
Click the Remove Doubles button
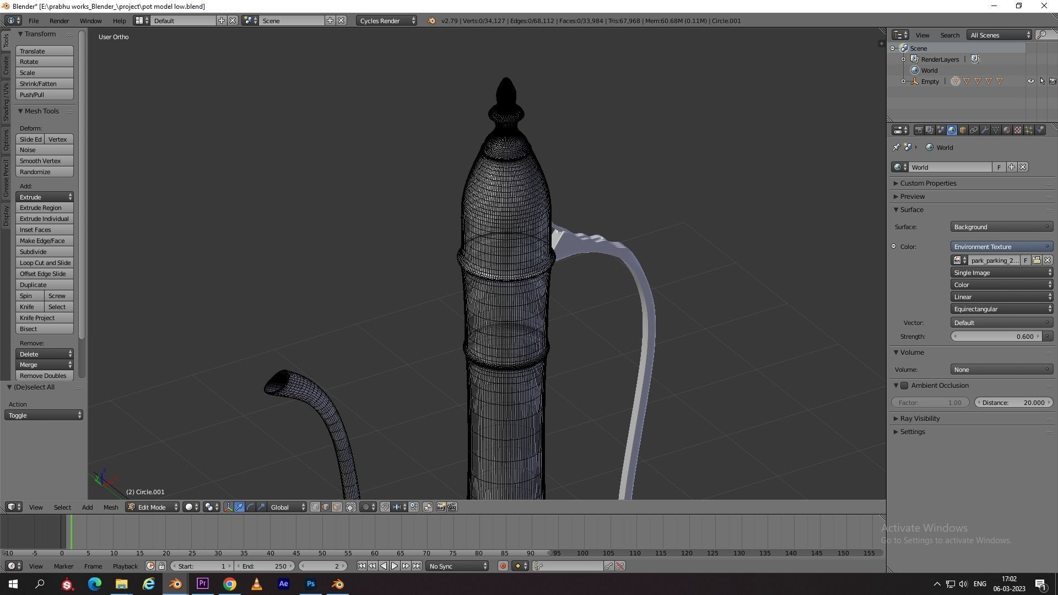43,376
